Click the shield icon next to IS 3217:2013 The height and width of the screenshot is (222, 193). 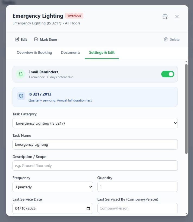(x=21, y=96)
